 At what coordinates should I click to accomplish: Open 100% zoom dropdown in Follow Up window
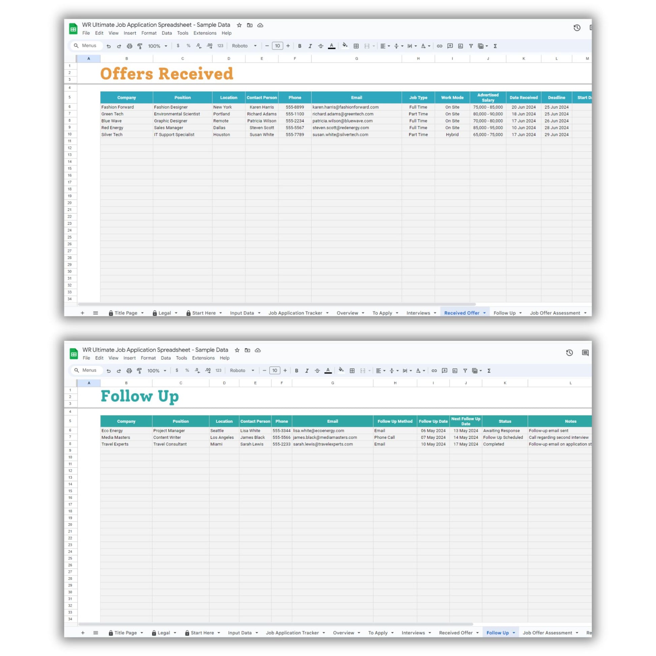[x=156, y=370]
